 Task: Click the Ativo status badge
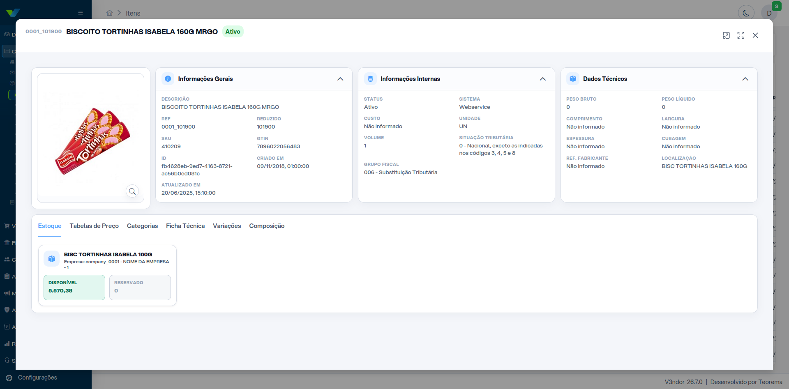[x=233, y=32]
